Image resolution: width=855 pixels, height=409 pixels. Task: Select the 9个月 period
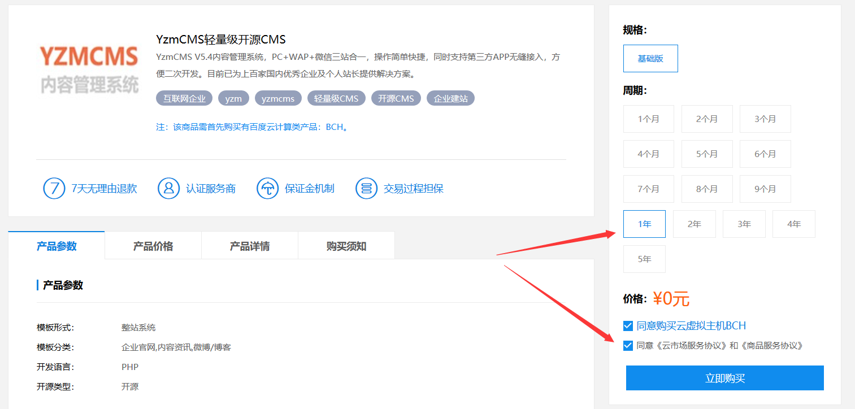765,189
